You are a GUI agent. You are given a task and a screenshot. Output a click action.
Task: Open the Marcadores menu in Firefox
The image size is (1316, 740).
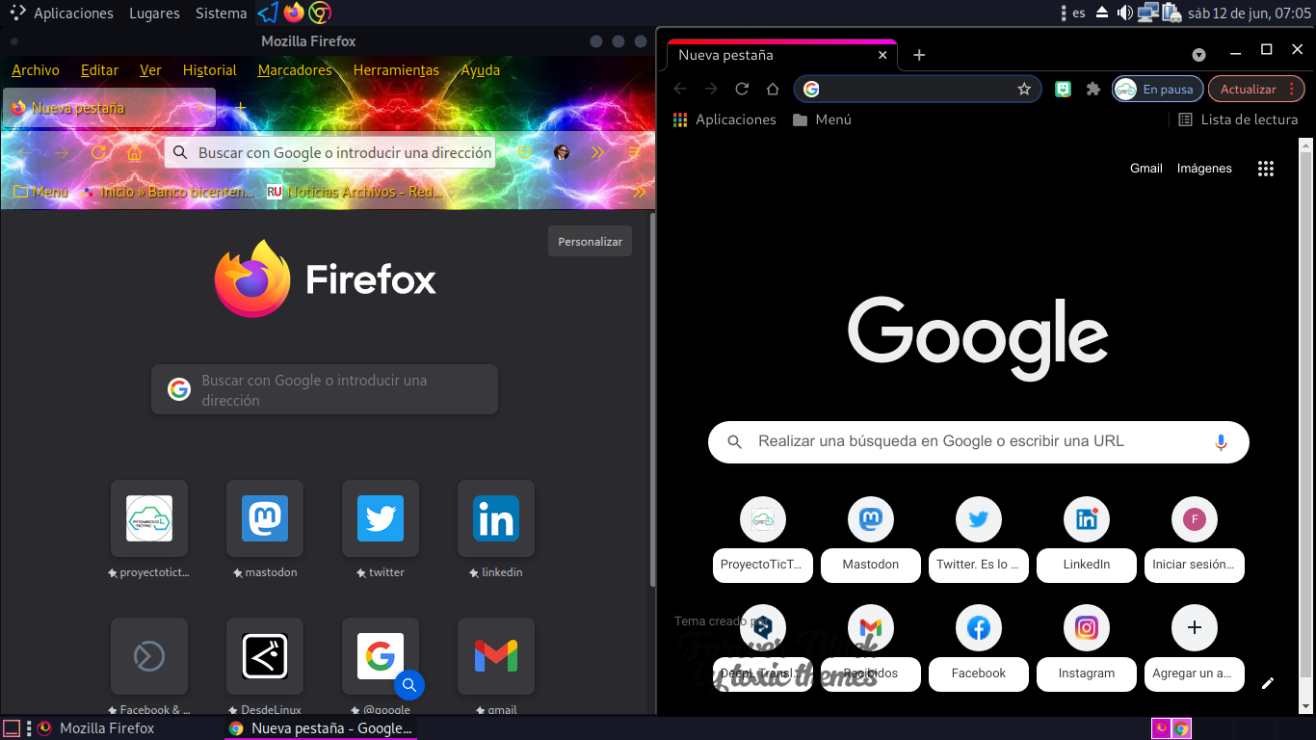click(x=295, y=70)
